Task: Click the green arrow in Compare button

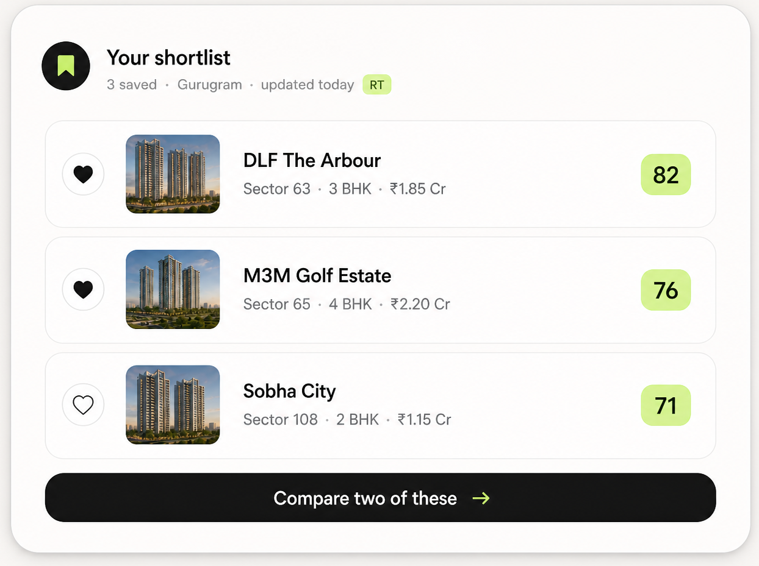Action: (x=481, y=498)
